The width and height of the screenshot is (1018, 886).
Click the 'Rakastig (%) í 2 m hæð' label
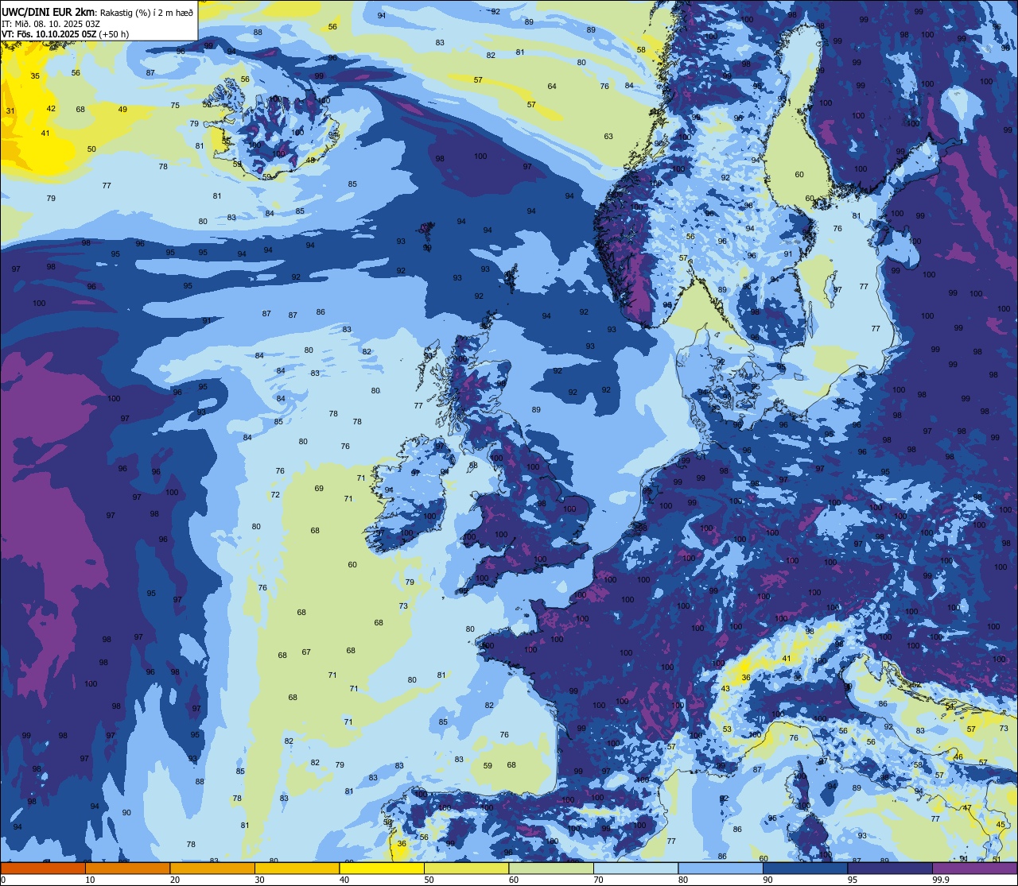pyautogui.click(x=146, y=12)
